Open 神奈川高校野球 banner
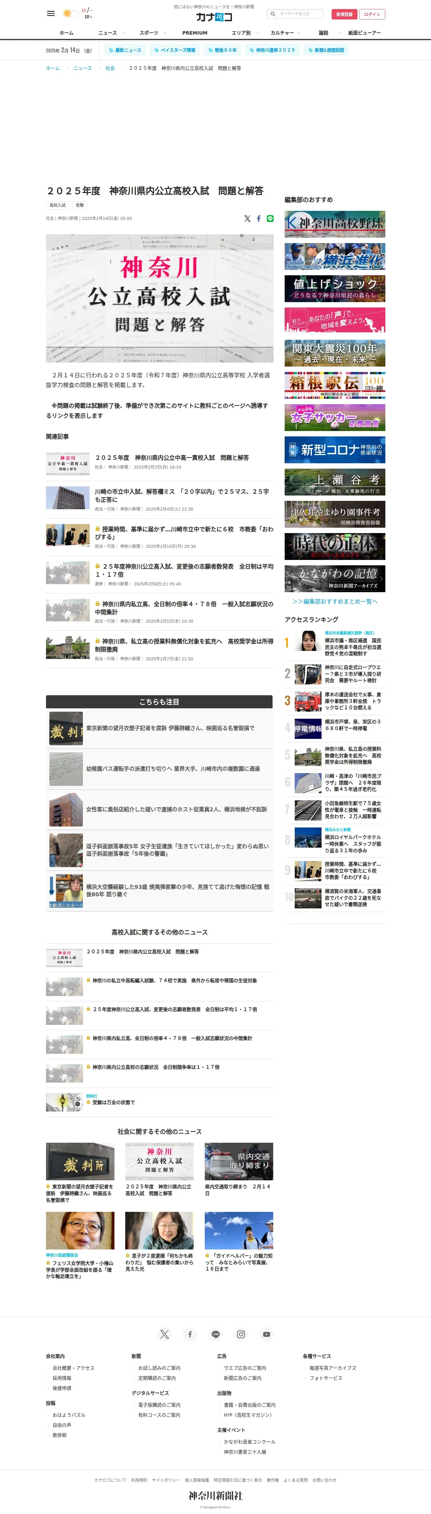The height and width of the screenshot is (1514, 431). (335, 224)
